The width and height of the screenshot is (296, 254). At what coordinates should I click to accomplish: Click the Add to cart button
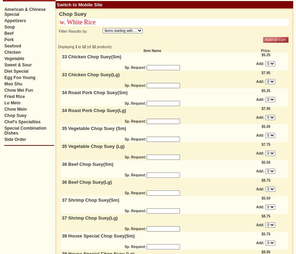(x=276, y=40)
